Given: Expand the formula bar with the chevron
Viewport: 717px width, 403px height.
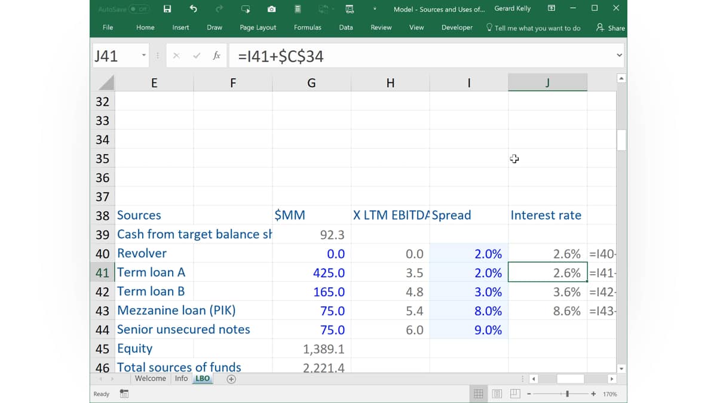Looking at the screenshot, I should (x=619, y=56).
